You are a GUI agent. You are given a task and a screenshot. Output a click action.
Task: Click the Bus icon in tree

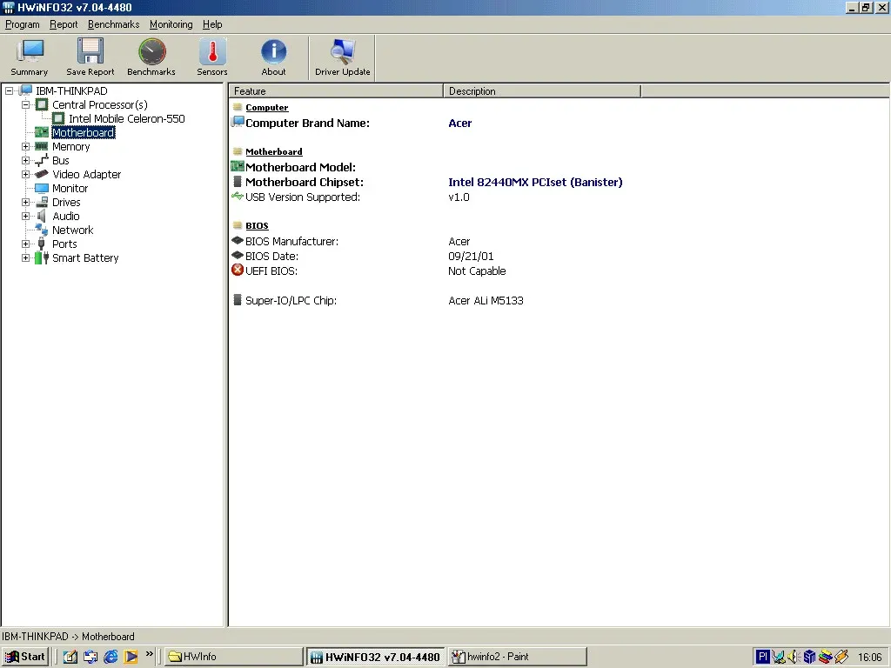[42, 160]
